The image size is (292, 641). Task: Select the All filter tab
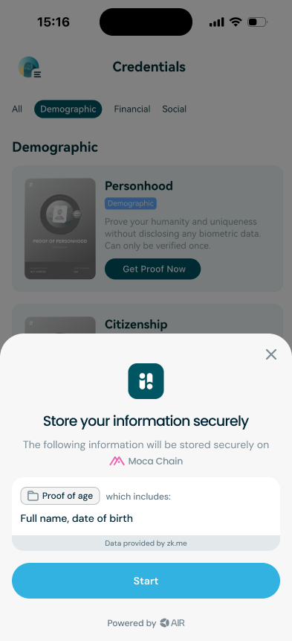(x=17, y=109)
